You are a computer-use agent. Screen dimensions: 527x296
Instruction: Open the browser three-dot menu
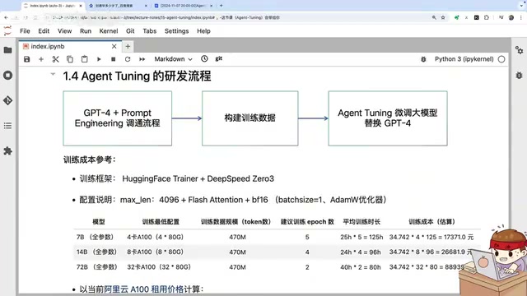pyautogui.click(x=521, y=17)
